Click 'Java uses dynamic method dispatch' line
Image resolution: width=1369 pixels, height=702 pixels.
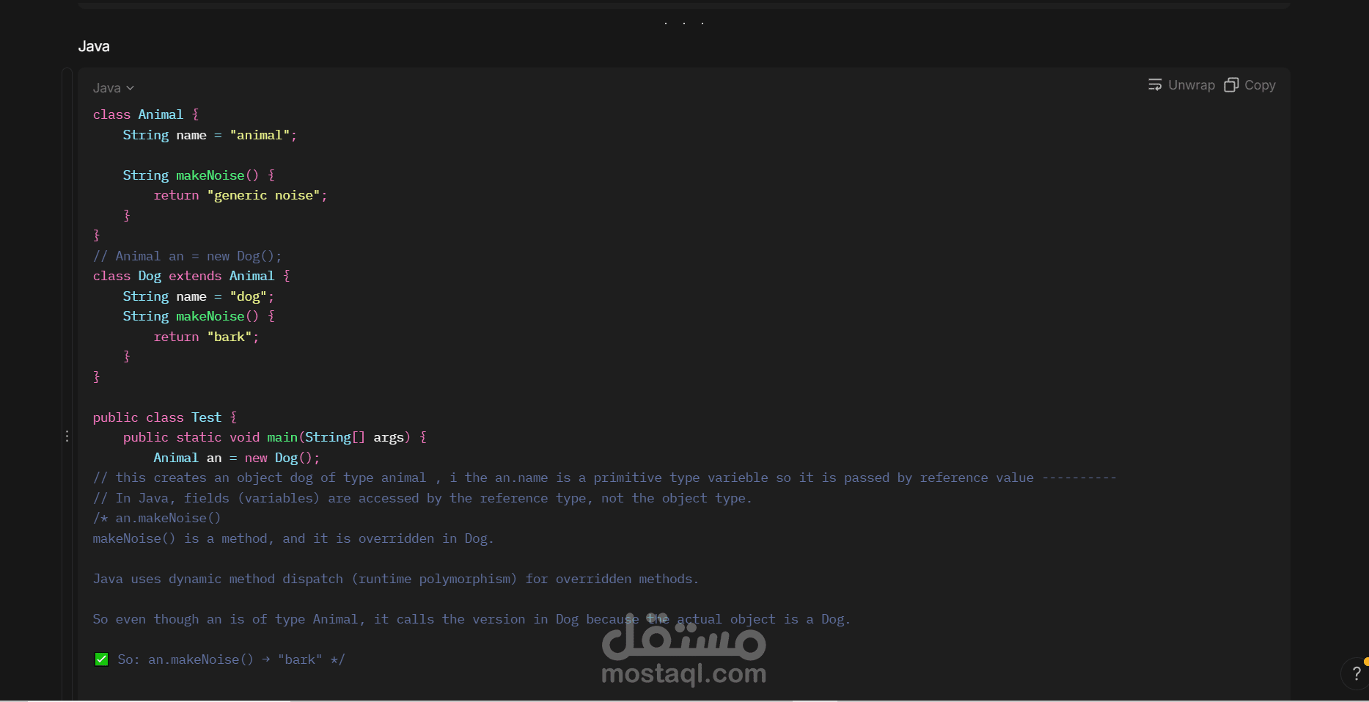(x=396, y=579)
